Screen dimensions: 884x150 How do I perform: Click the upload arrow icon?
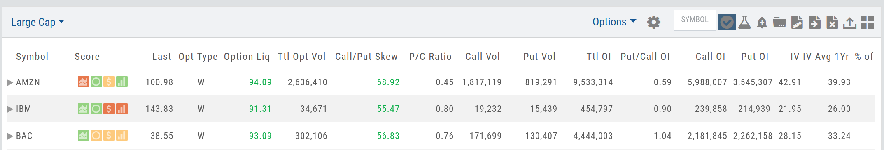[x=849, y=23]
